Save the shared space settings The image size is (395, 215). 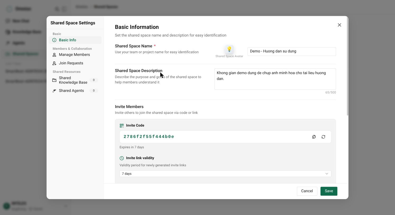329,191
